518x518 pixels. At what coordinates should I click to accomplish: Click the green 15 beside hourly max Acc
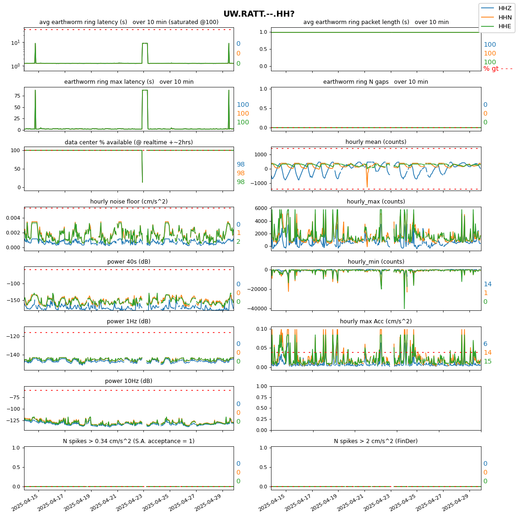coord(487,361)
